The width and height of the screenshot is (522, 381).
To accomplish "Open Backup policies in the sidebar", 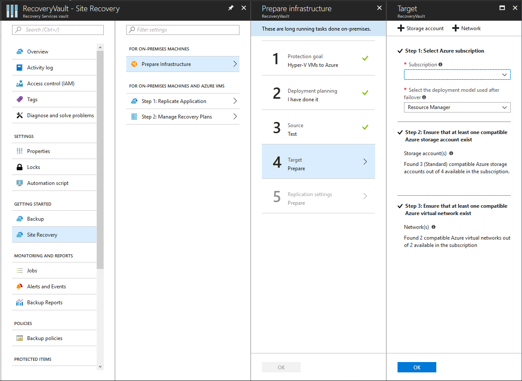I will pos(54,338).
